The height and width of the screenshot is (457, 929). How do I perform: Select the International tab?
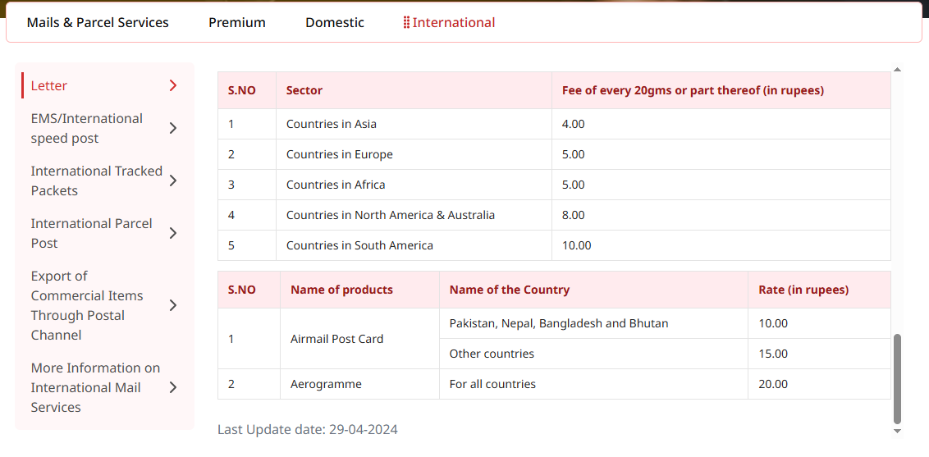pos(454,23)
